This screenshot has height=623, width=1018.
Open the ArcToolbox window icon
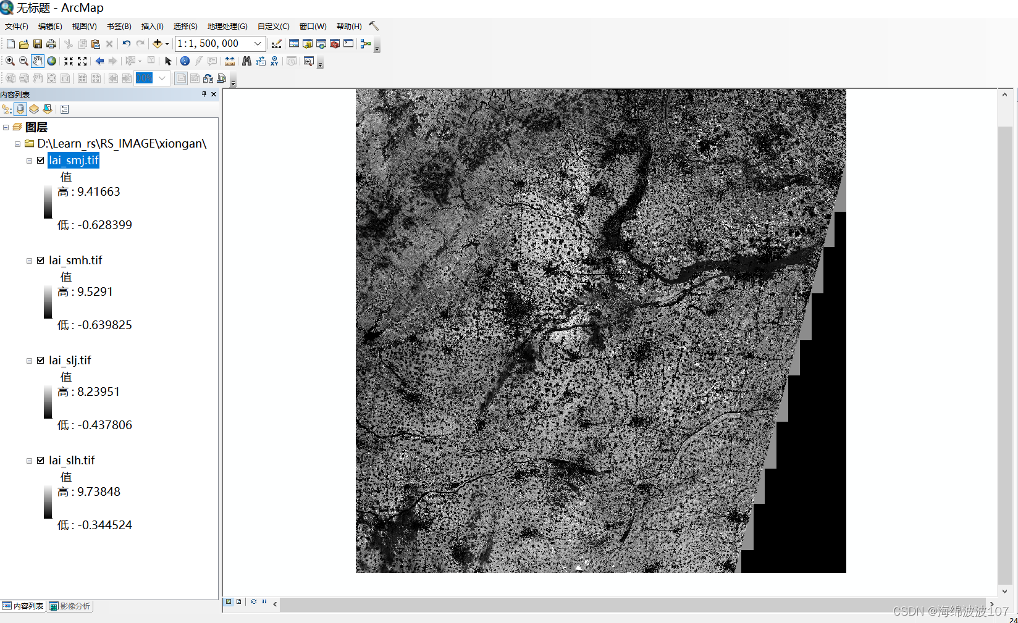pyautogui.click(x=335, y=44)
